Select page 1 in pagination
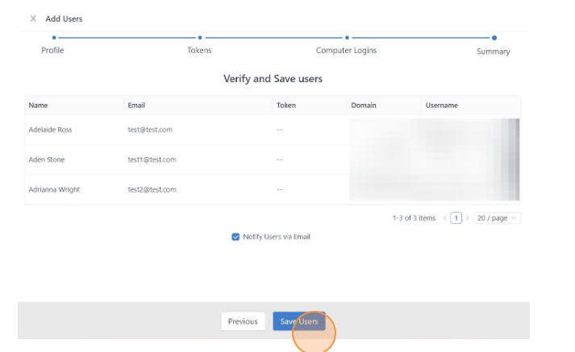Screen dimensions: 575x352 [x=456, y=217]
